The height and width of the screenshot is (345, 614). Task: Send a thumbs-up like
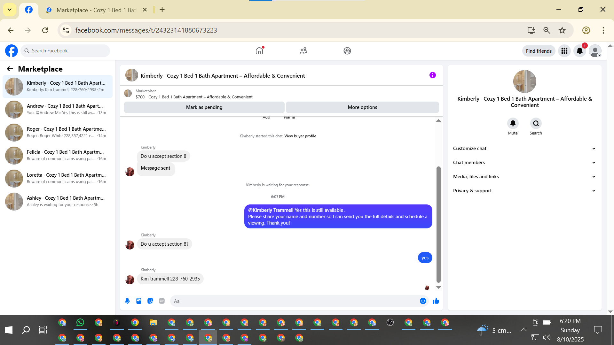[x=436, y=301]
